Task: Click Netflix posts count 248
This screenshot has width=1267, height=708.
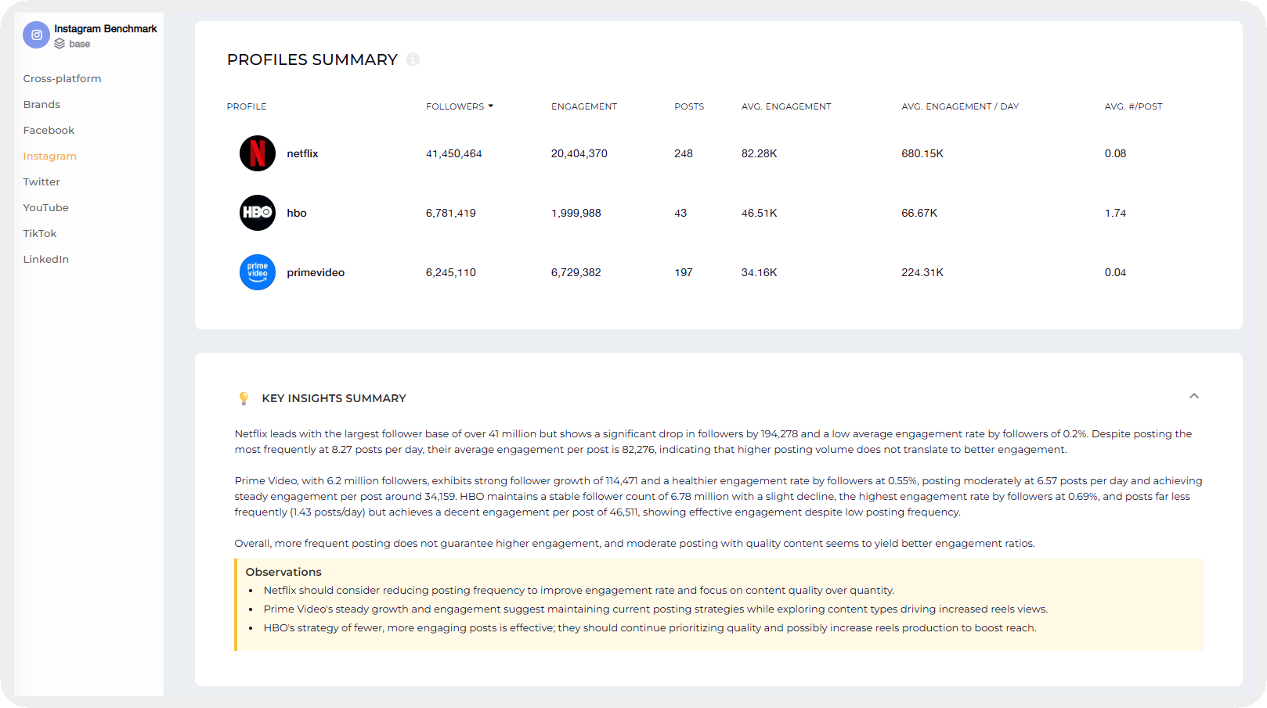Action: coord(684,153)
